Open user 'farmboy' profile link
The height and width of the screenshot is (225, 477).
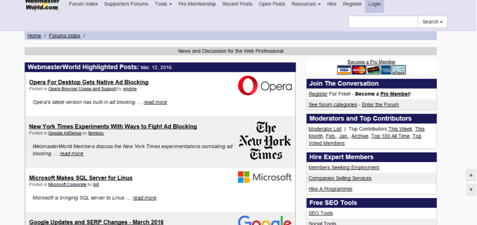[96, 133]
